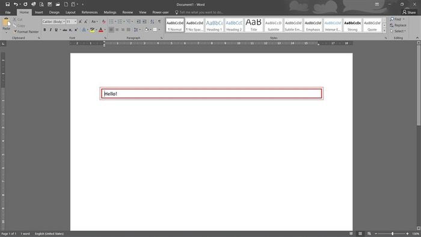Shrink the font size
The width and height of the screenshot is (421, 237).
coord(86,22)
